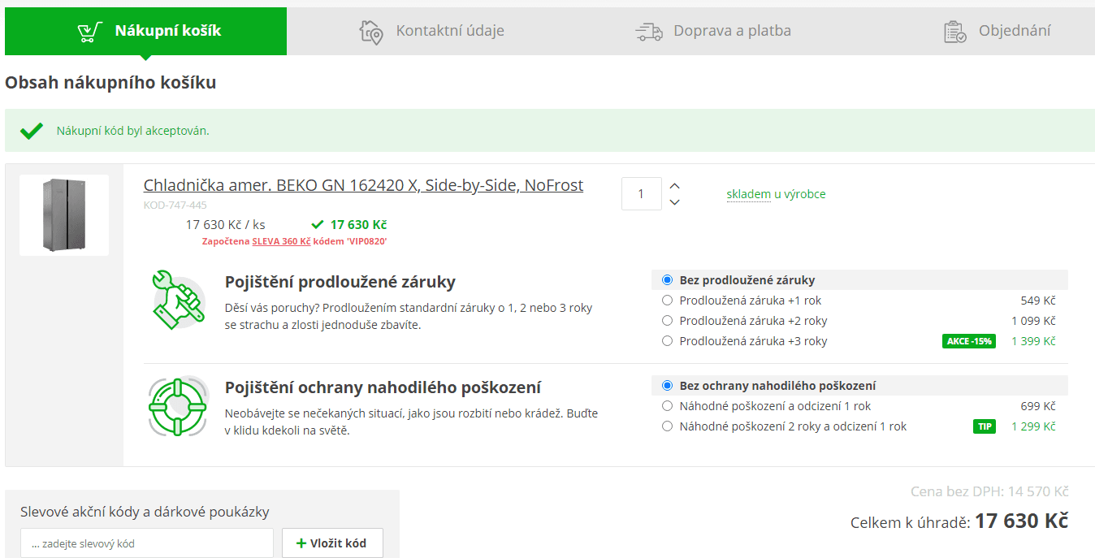The height and width of the screenshot is (558, 1095).
Task: Click the Pojištění prodloužené záruky heading
Action: point(340,282)
